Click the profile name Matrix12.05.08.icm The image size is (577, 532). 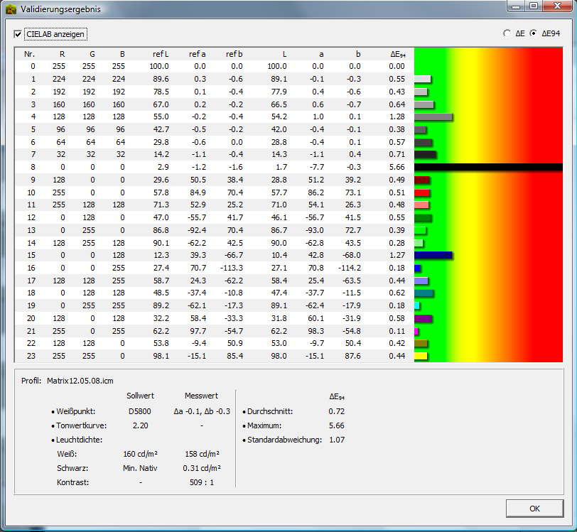tap(79, 381)
